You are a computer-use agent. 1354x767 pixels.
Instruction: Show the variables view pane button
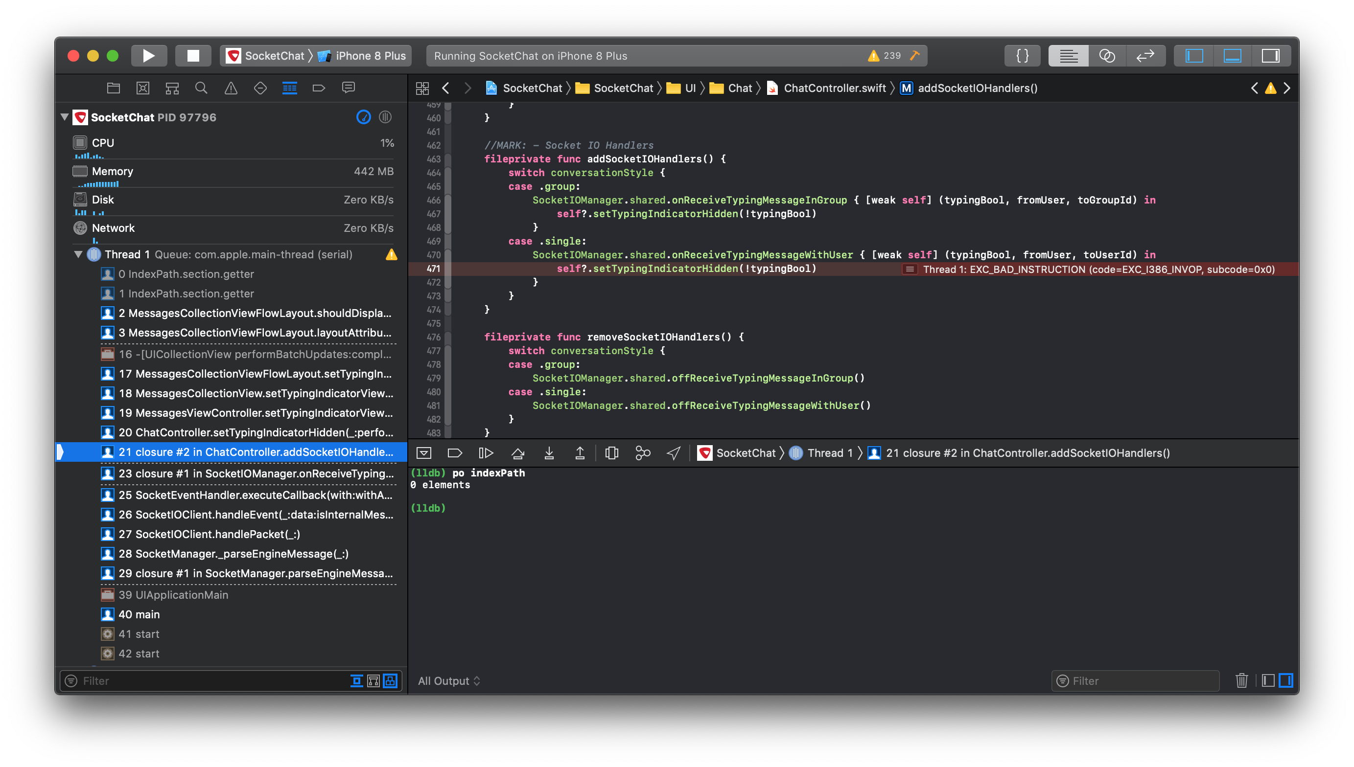[1268, 680]
